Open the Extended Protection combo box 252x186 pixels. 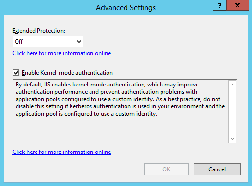point(48,42)
